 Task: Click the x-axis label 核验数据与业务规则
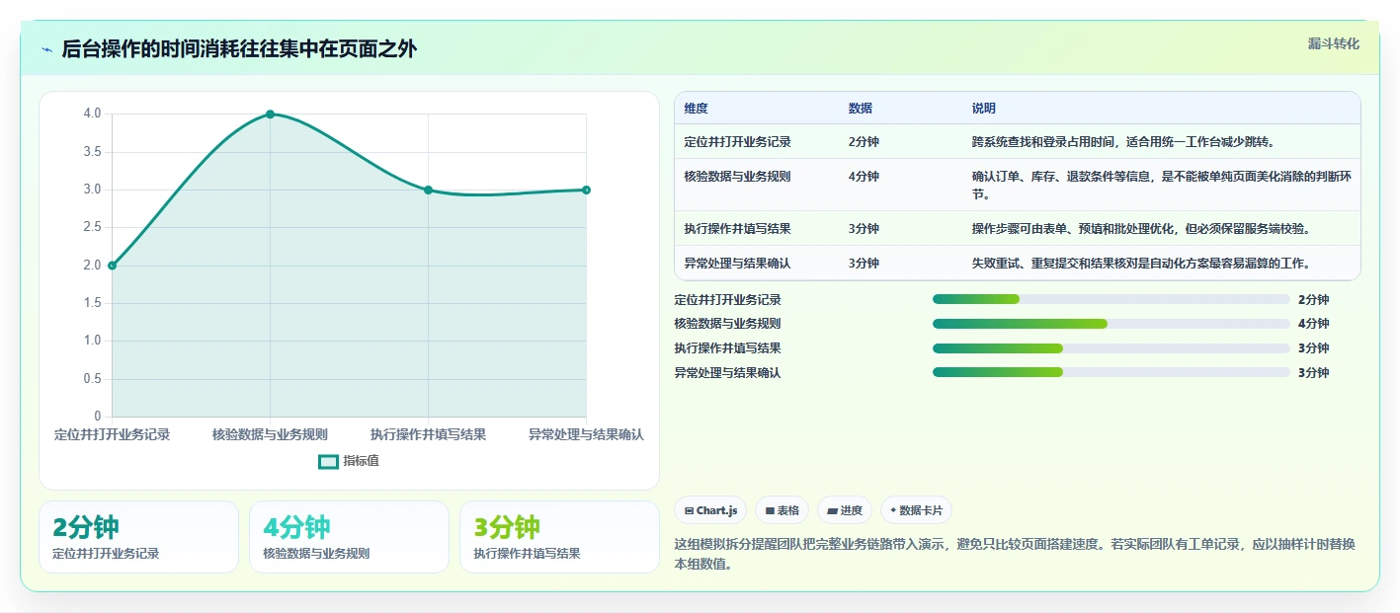tap(270, 434)
